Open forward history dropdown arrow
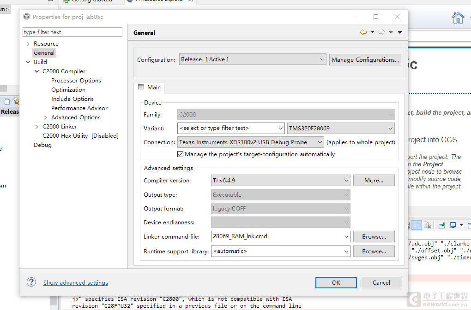The image size is (471, 310). click(391, 32)
